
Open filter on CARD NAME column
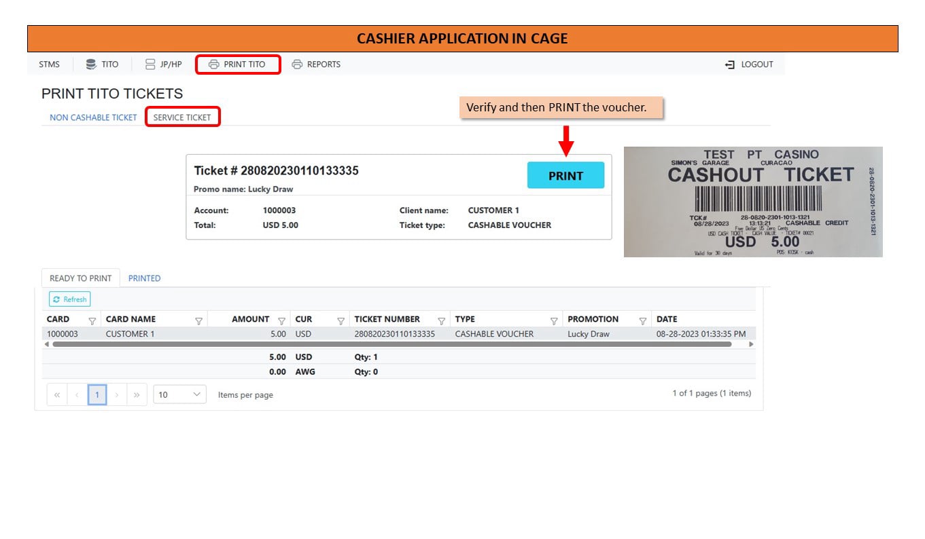click(x=199, y=321)
